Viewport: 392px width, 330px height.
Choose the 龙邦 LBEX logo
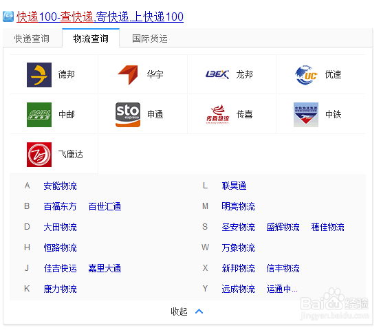(217, 74)
